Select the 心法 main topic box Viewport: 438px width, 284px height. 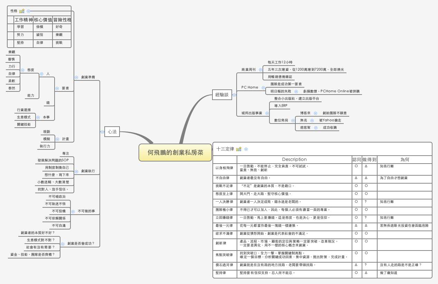tap(112, 131)
